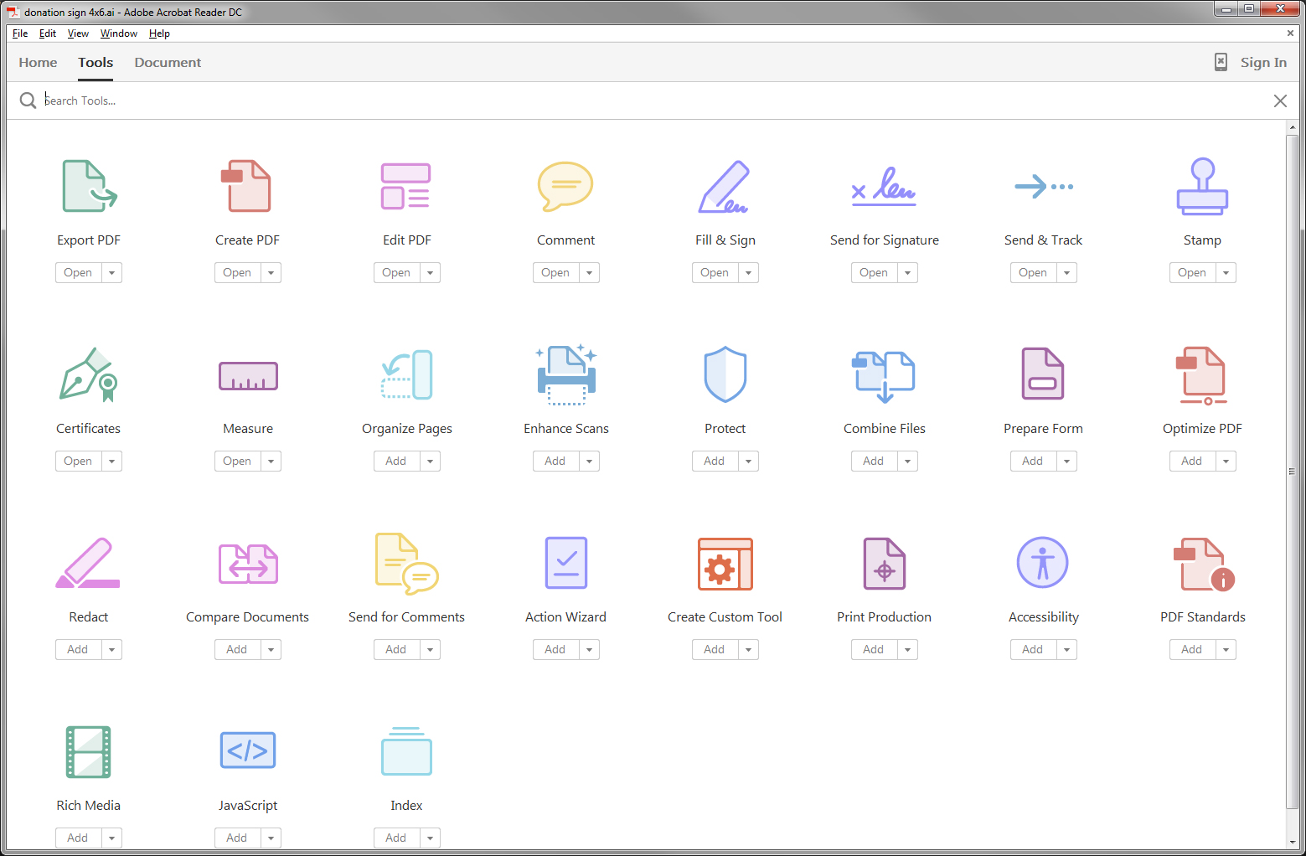Click Add under Prepare Form
Screen dimensions: 1306x856
coord(1032,461)
